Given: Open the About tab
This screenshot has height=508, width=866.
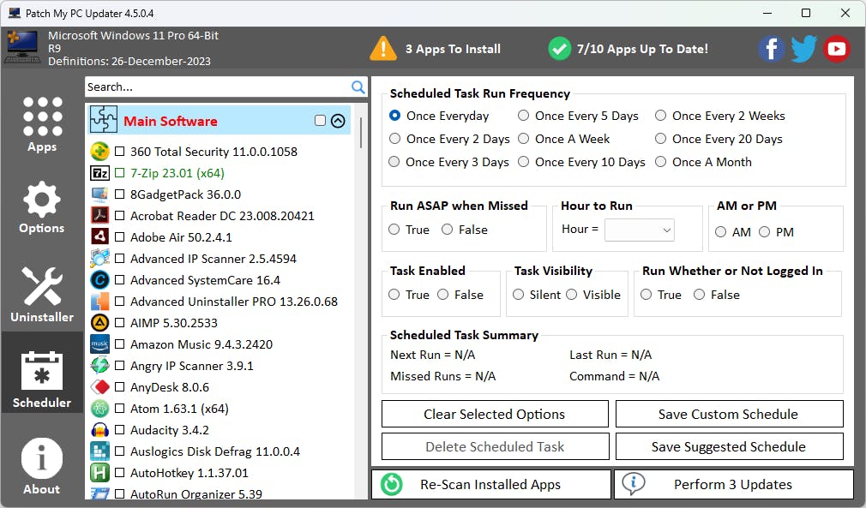Looking at the screenshot, I should tap(42, 465).
